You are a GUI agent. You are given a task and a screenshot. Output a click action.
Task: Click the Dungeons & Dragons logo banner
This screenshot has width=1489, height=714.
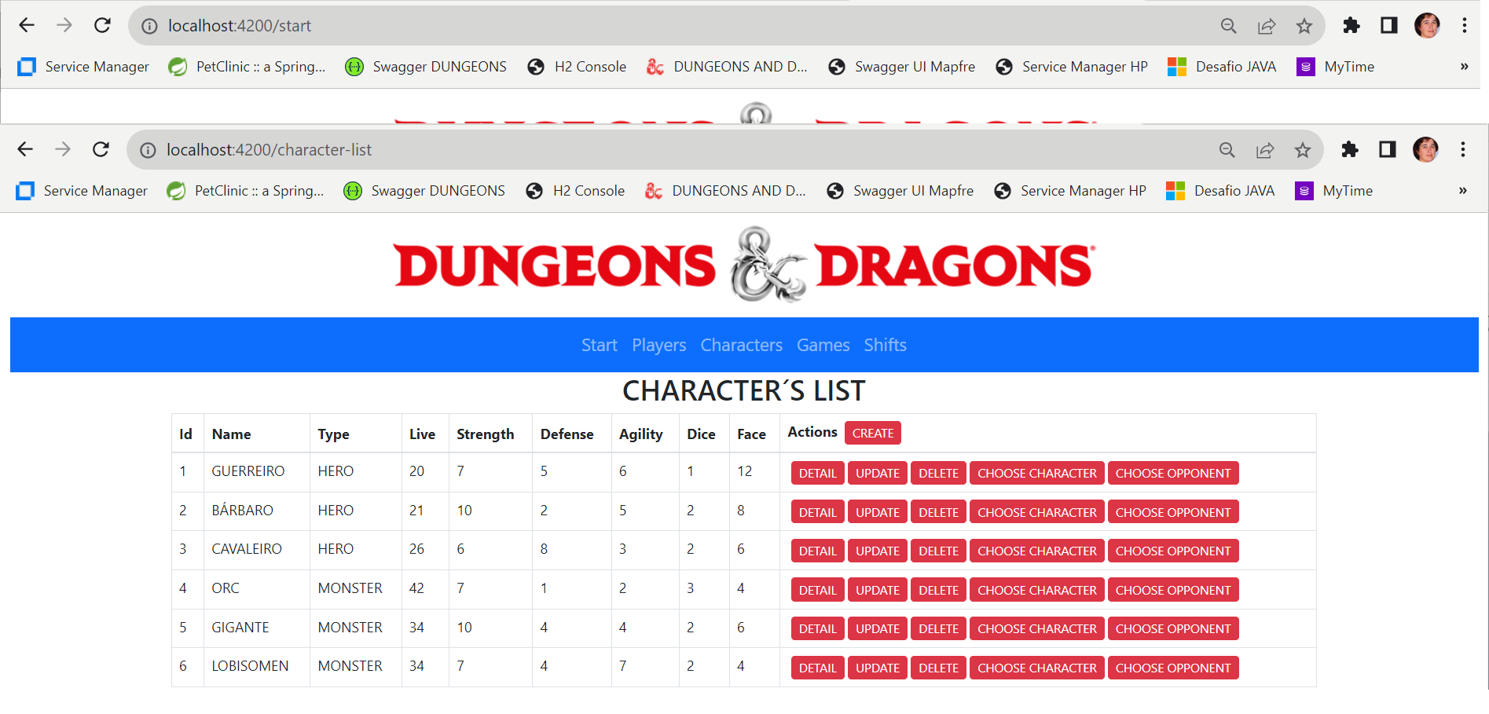point(744,265)
